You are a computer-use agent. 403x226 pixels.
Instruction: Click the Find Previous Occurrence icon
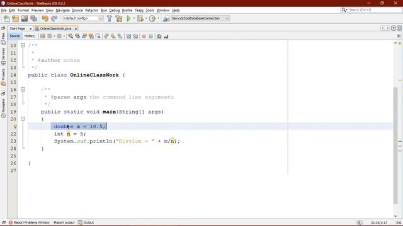click(x=77, y=36)
